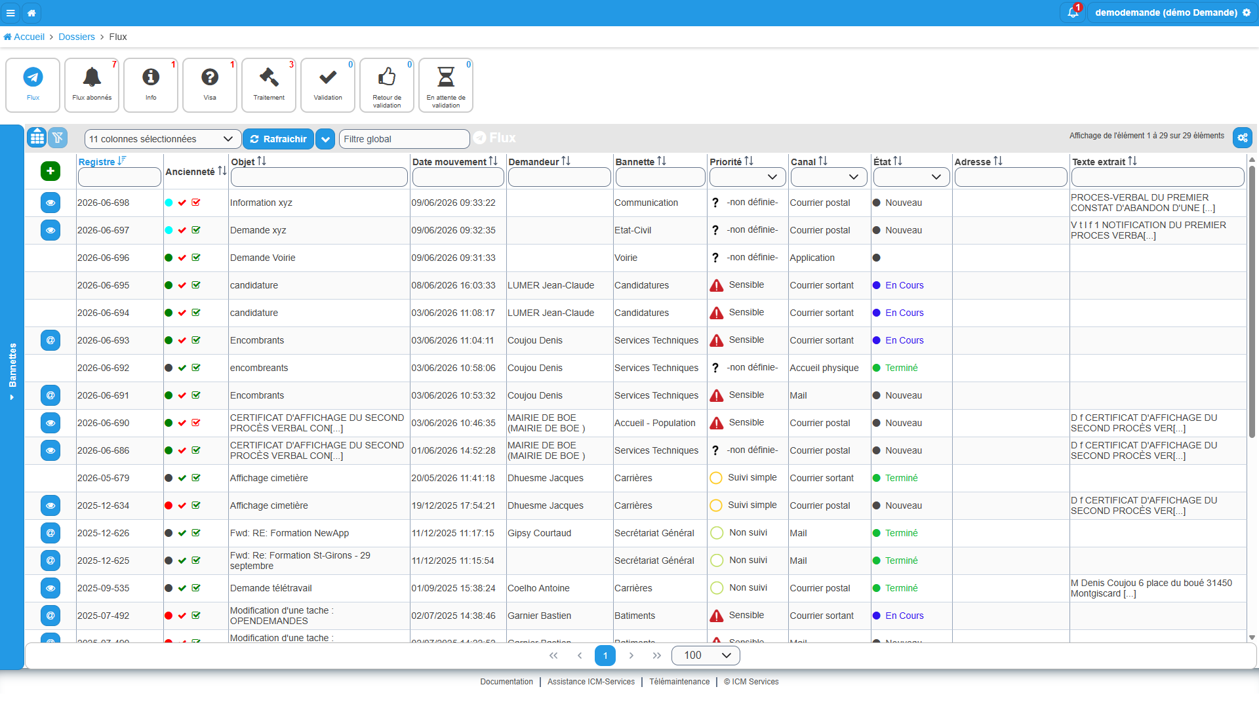This screenshot has width=1259, height=708.
Task: Click the grid view icon
Action: pyautogui.click(x=37, y=138)
